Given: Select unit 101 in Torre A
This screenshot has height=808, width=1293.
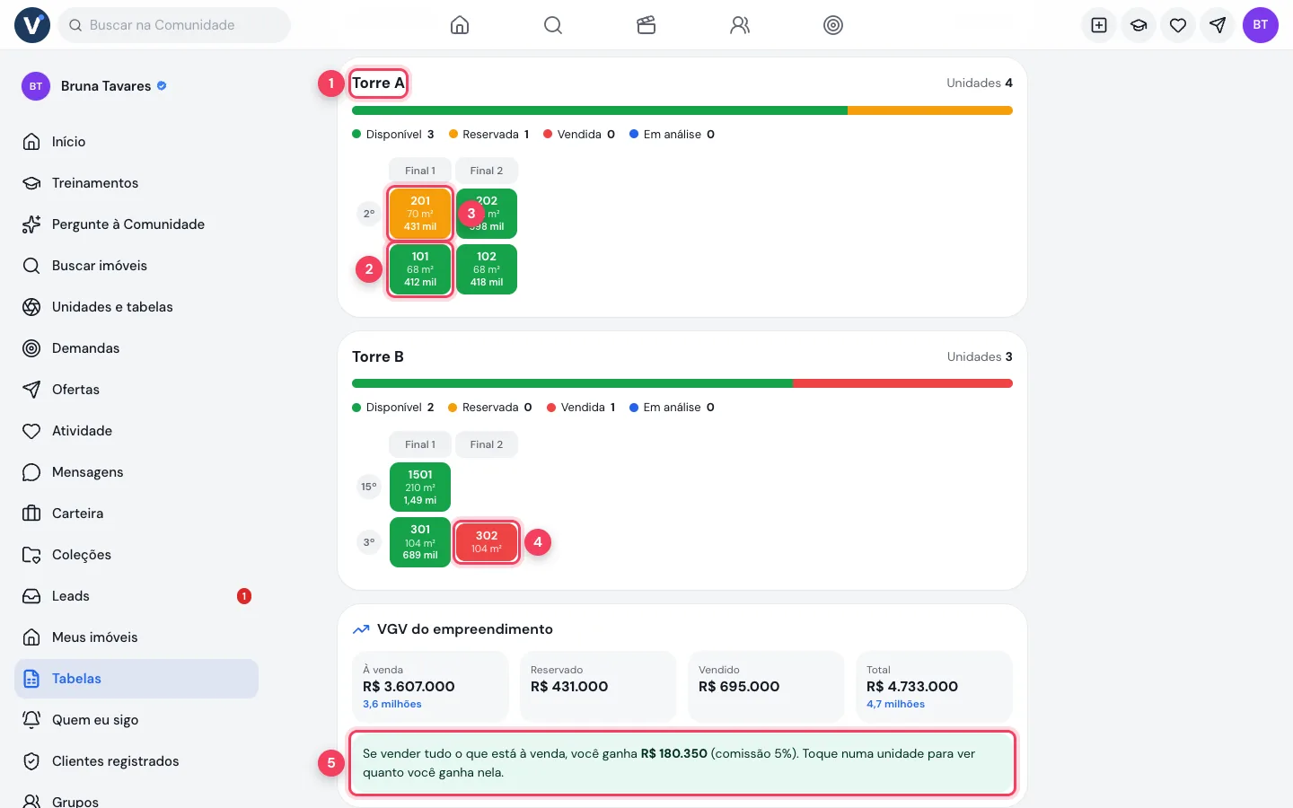Looking at the screenshot, I should [x=420, y=269].
